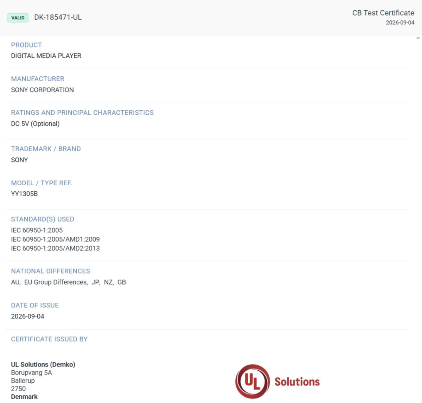Select the NZ national difference

(108, 282)
